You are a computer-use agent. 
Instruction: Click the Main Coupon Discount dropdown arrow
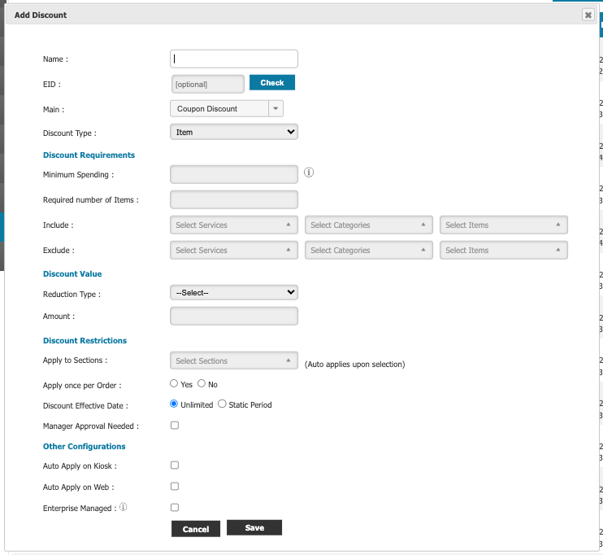pyautogui.click(x=275, y=108)
